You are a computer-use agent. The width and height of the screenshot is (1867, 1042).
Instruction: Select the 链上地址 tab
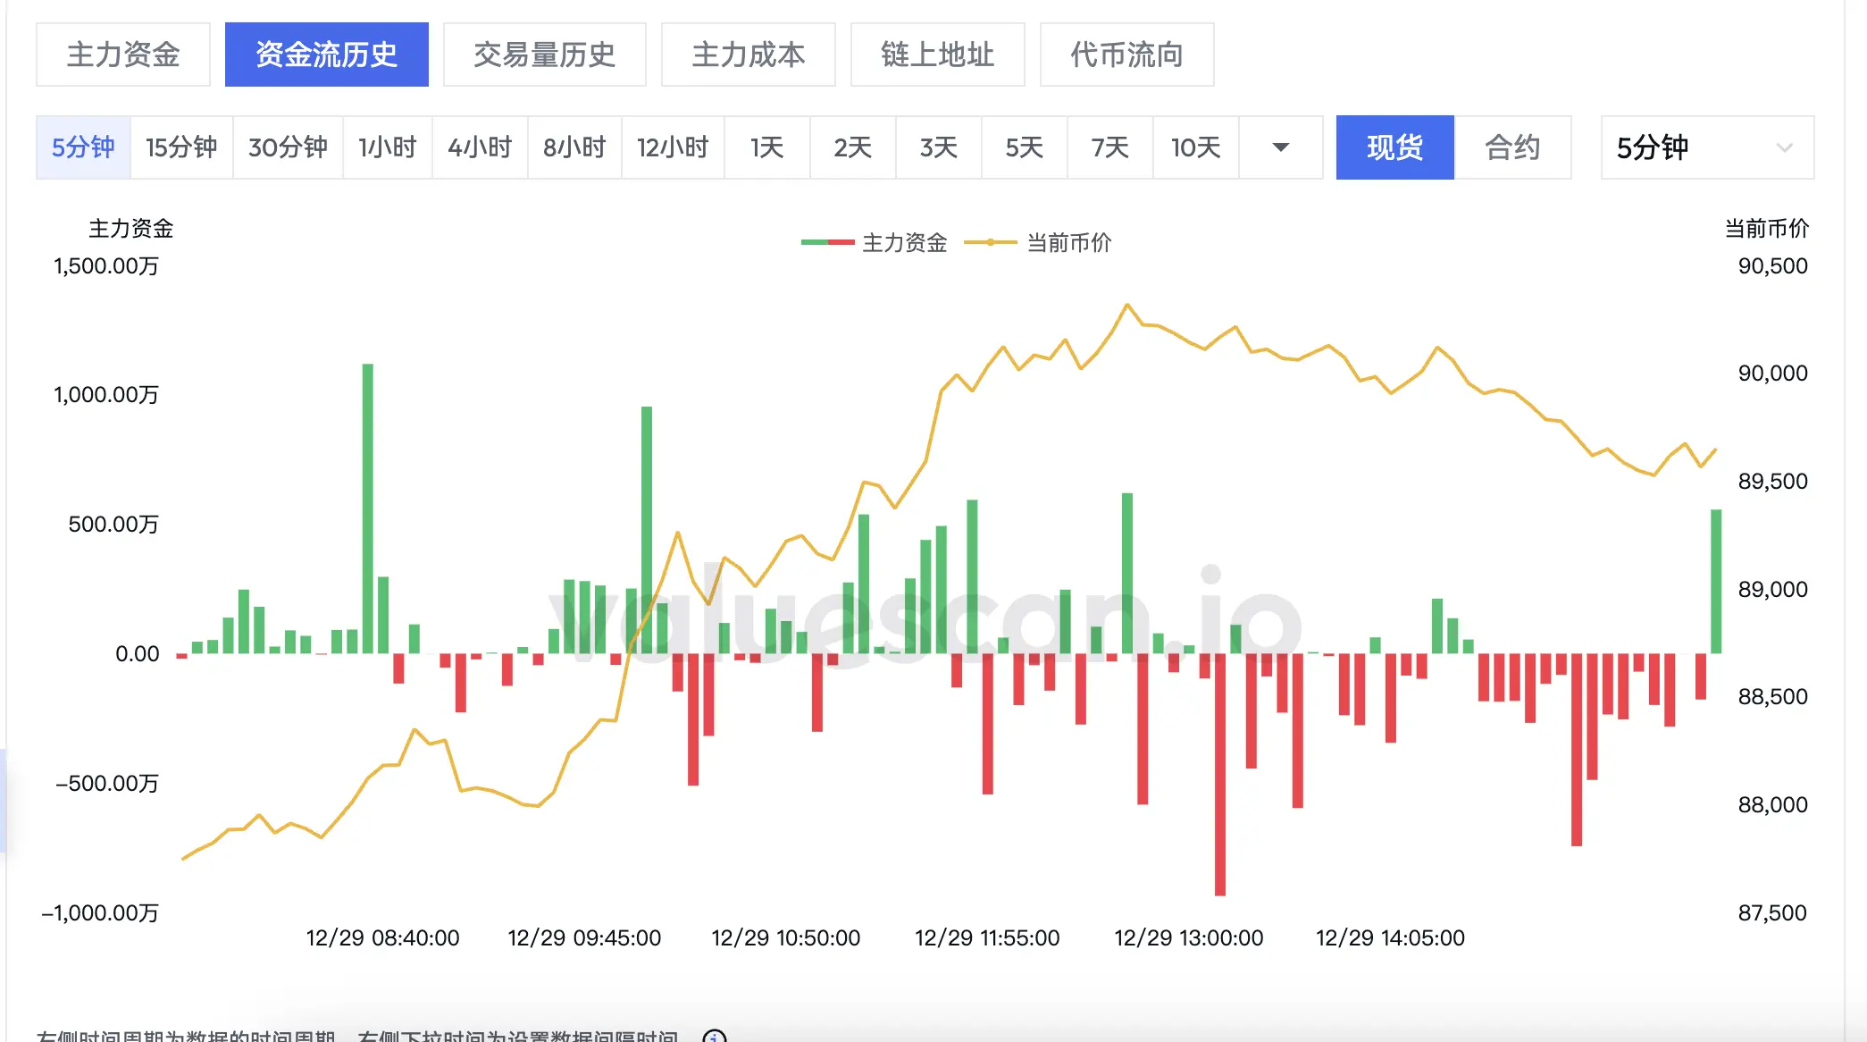937,55
